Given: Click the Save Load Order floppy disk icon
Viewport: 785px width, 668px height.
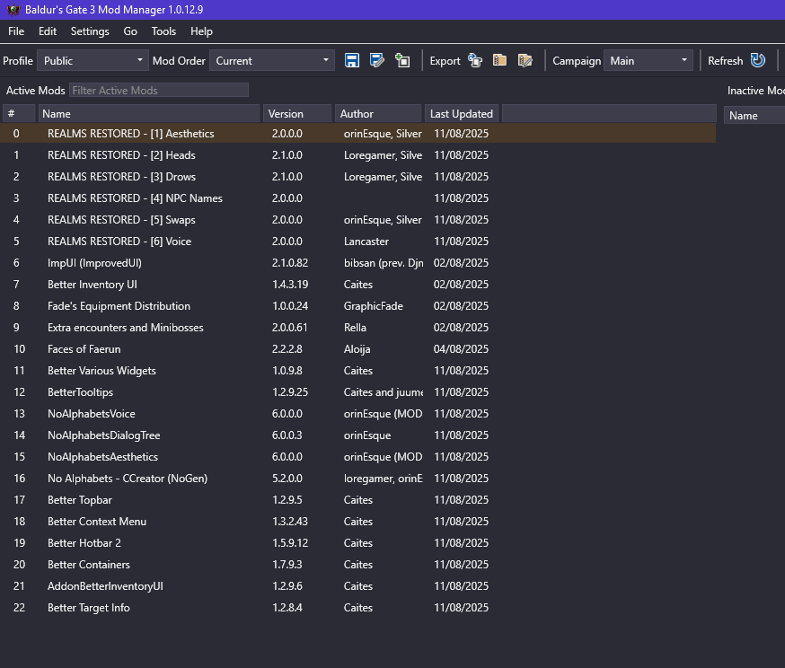Looking at the screenshot, I should [352, 60].
